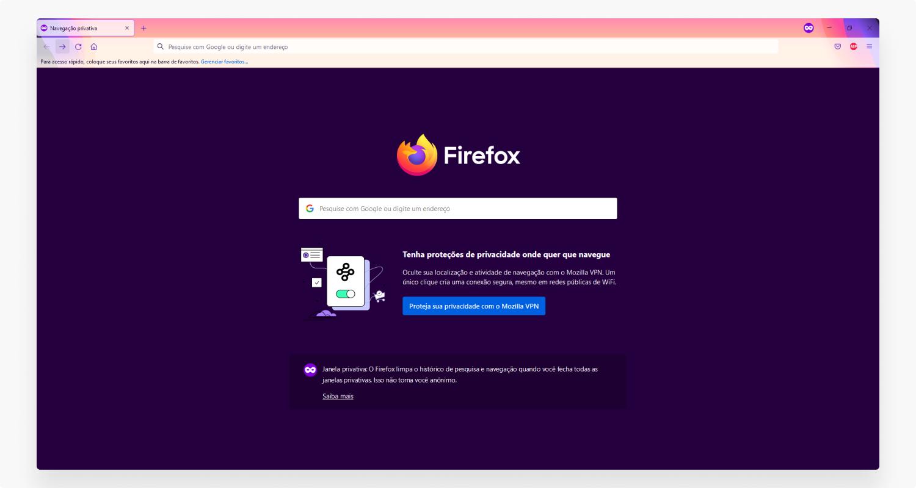Click Proteja sua privacidade com o Mozilla VPN
The width and height of the screenshot is (916, 488).
[474, 306]
